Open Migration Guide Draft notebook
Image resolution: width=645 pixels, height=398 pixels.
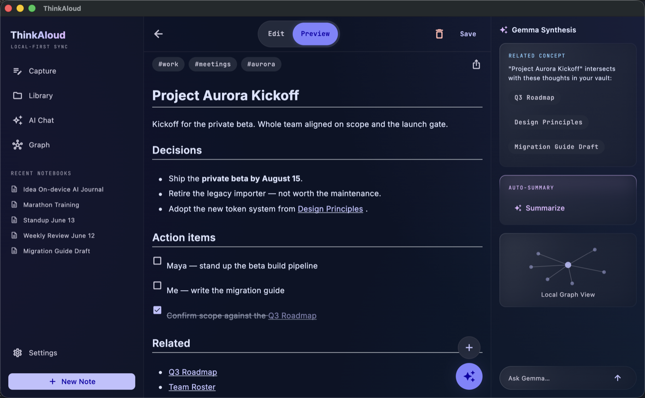(x=57, y=251)
